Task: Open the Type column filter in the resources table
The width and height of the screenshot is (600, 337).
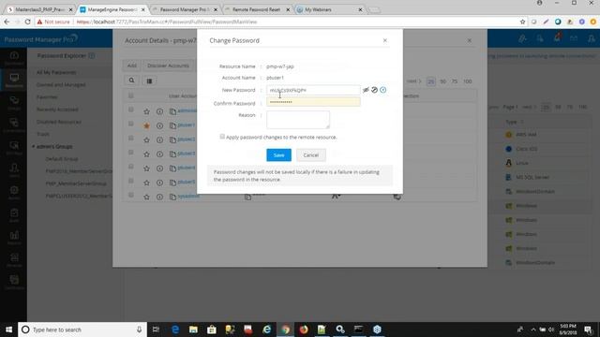Action: 522,122
